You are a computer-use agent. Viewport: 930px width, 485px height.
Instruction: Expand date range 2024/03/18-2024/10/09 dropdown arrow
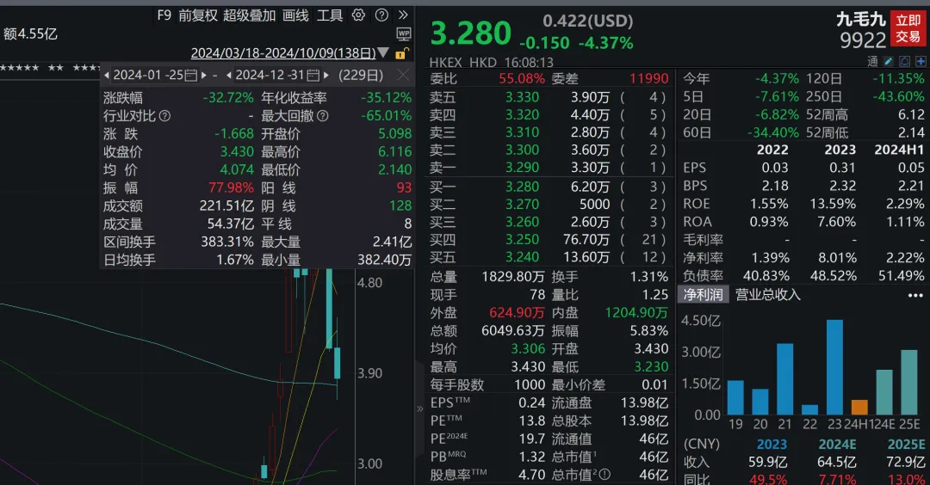[x=383, y=52]
